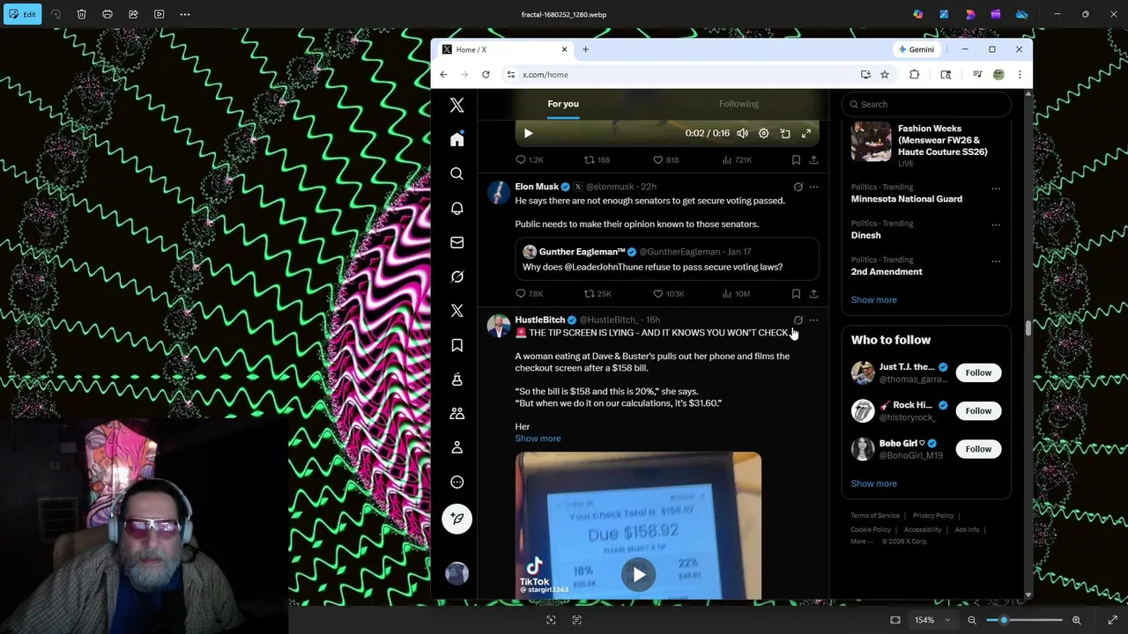Open Messages envelope in X sidebar

coord(456,242)
